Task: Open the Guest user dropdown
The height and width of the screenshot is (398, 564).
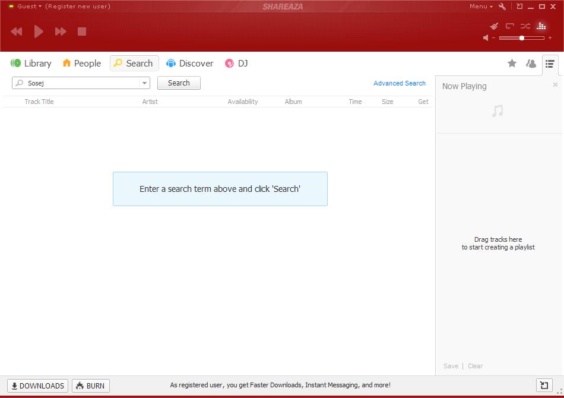Action: 29,6
